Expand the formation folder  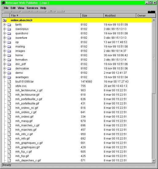coord(4,60)
